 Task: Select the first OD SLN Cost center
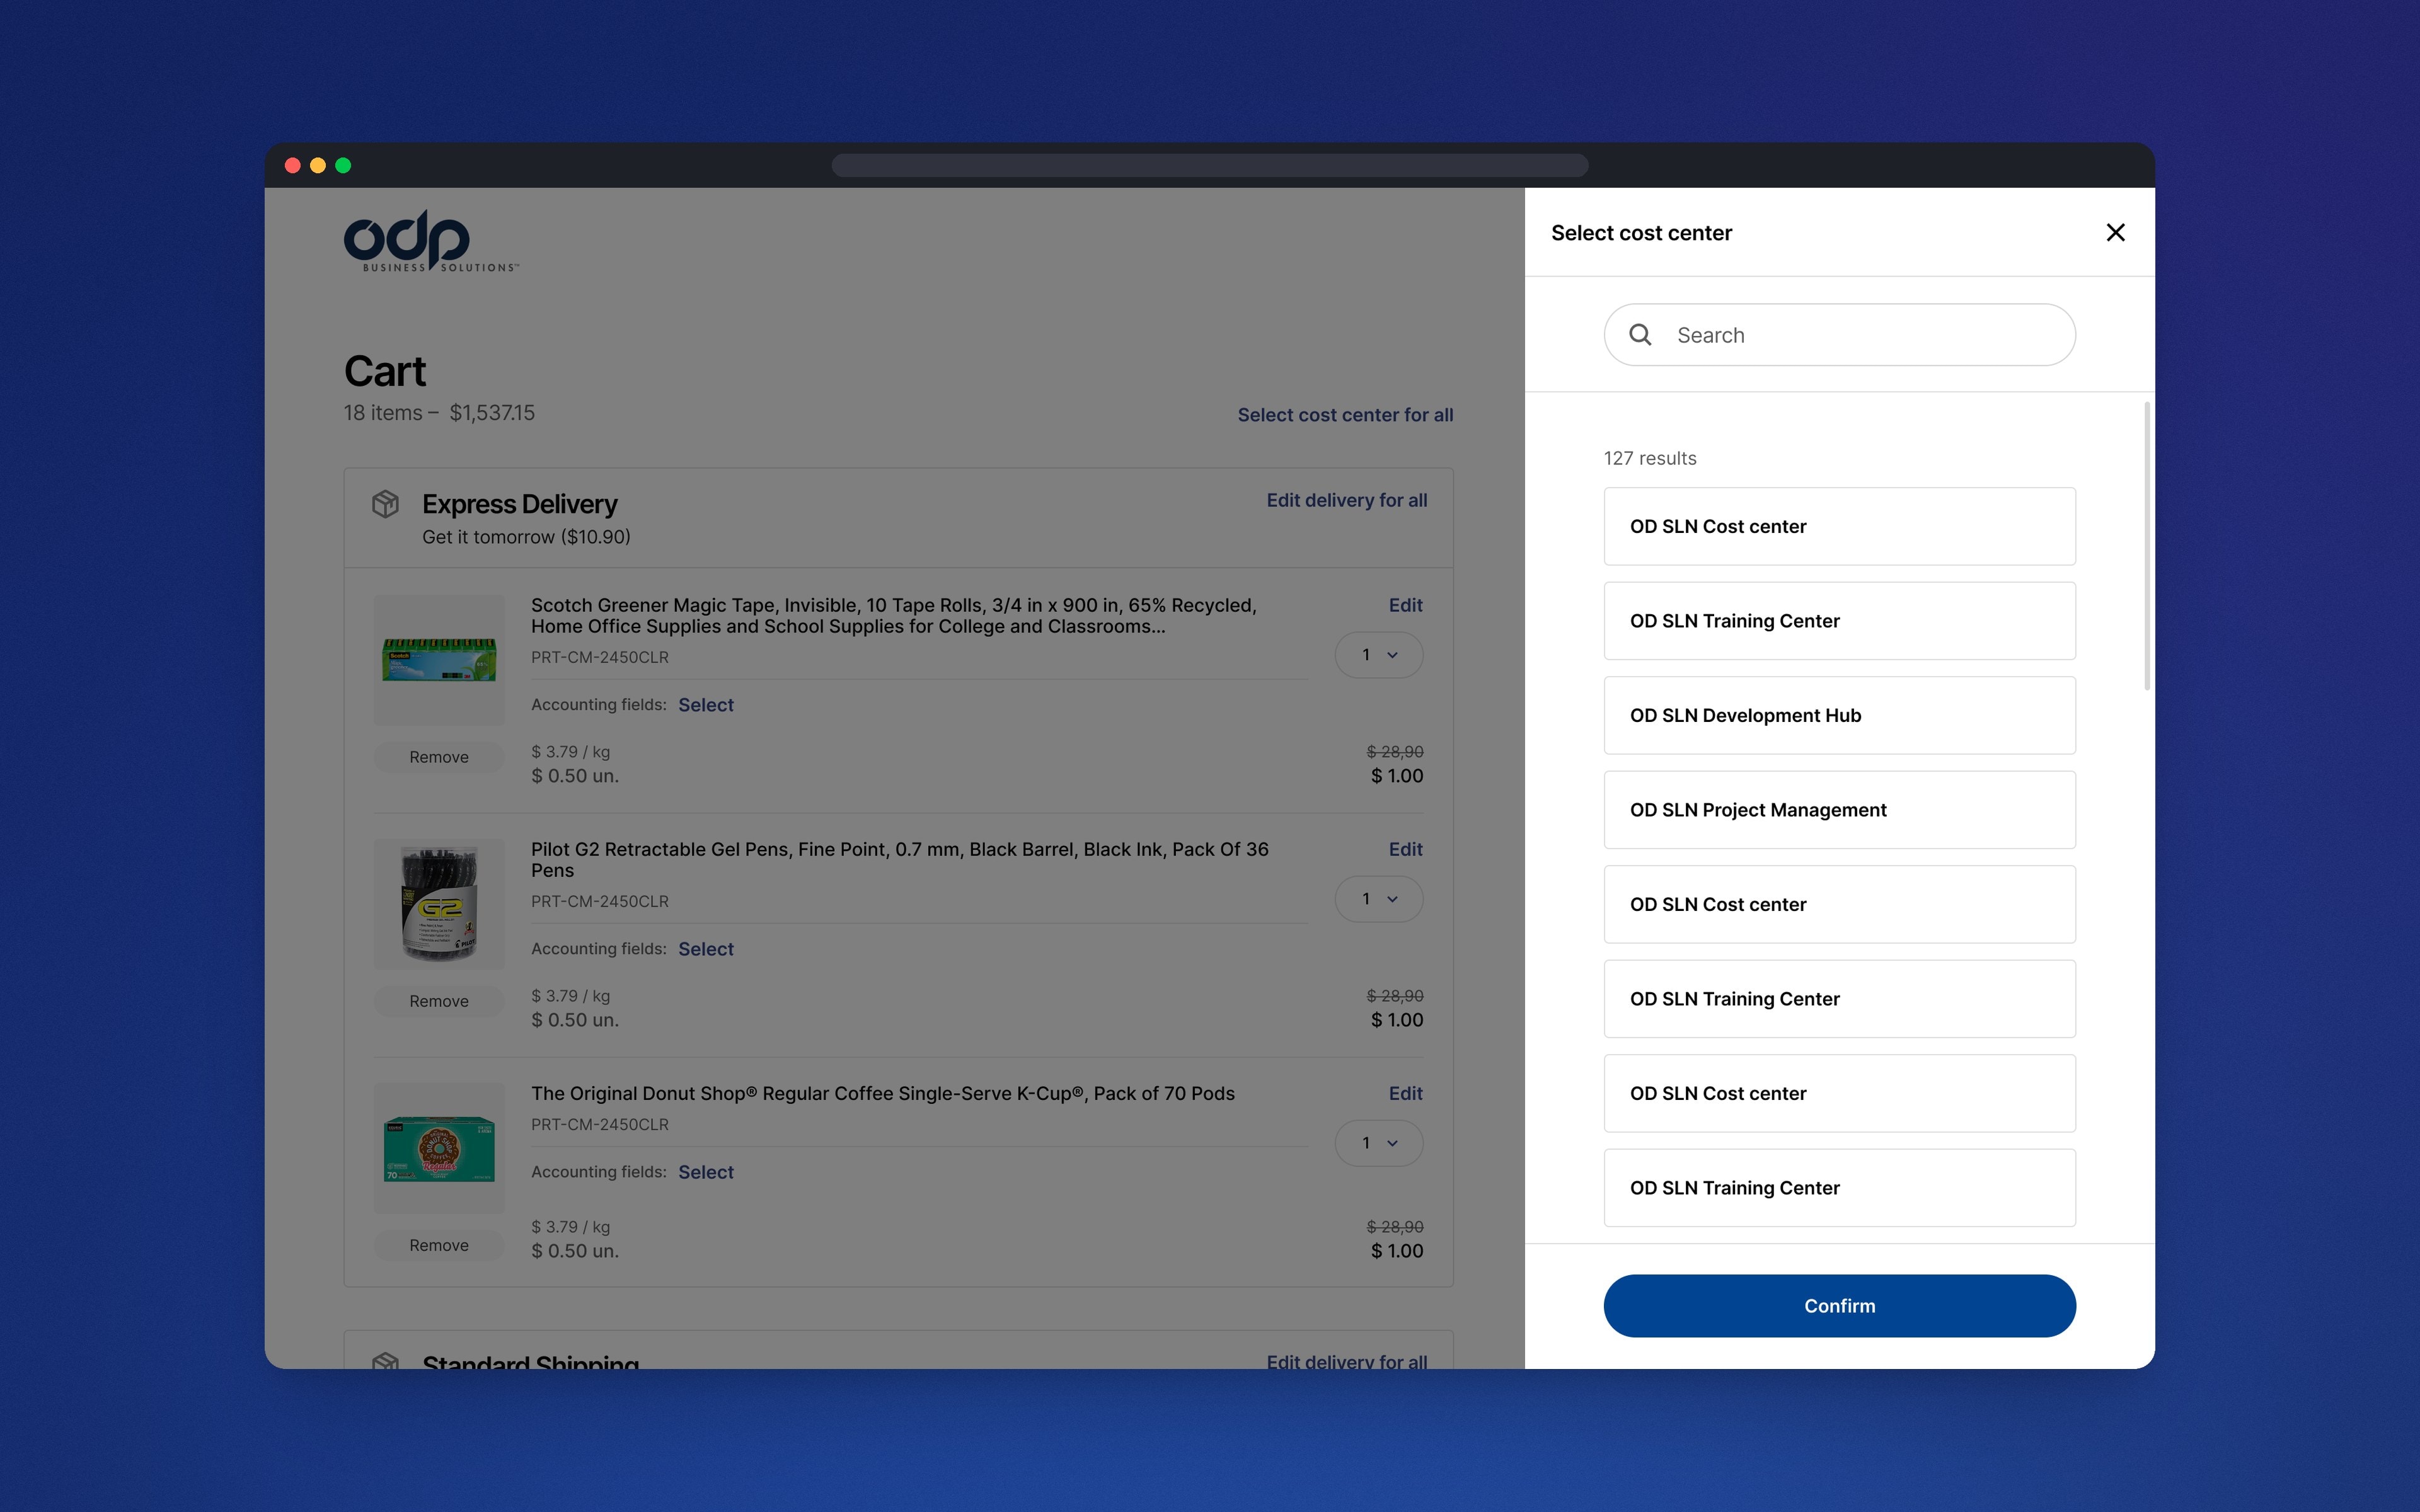pos(1839,526)
